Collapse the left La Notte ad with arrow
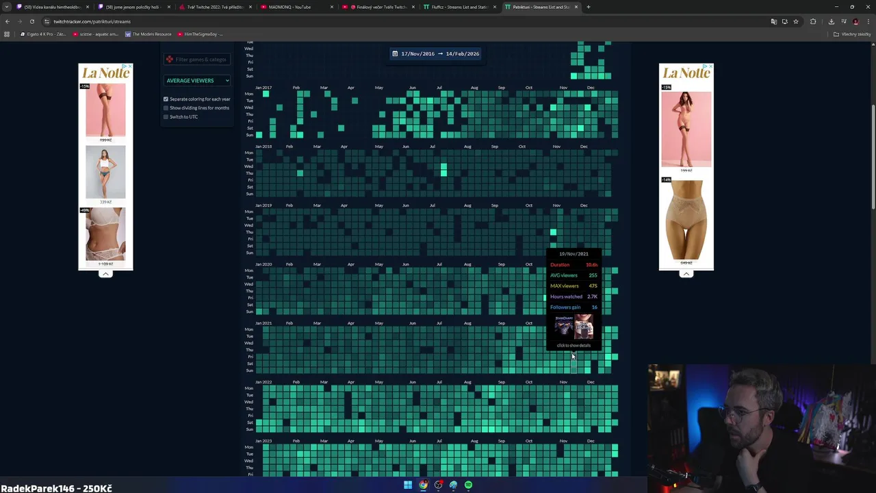 (105, 274)
